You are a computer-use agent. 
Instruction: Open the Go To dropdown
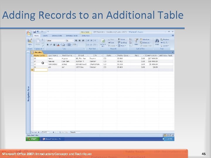click(165, 43)
